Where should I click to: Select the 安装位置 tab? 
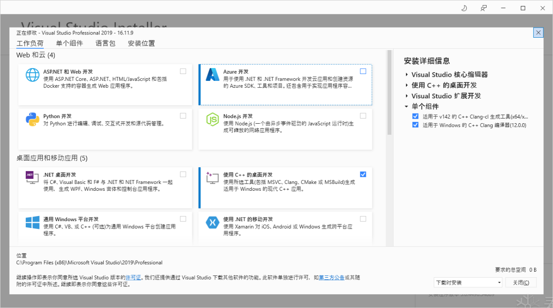click(141, 43)
